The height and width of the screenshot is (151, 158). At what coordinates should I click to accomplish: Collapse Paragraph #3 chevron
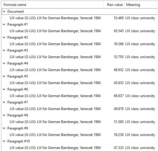pos(4,50)
